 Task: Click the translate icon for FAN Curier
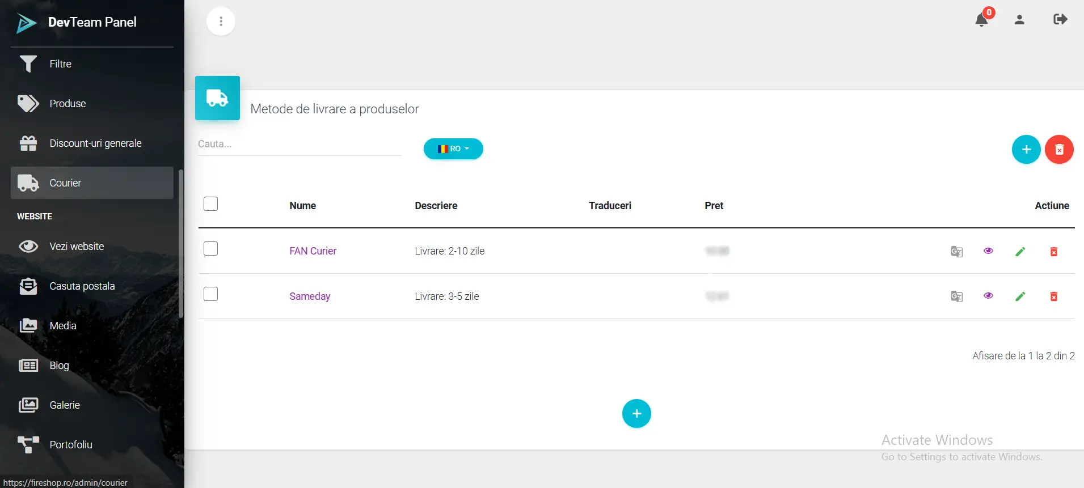click(x=956, y=252)
